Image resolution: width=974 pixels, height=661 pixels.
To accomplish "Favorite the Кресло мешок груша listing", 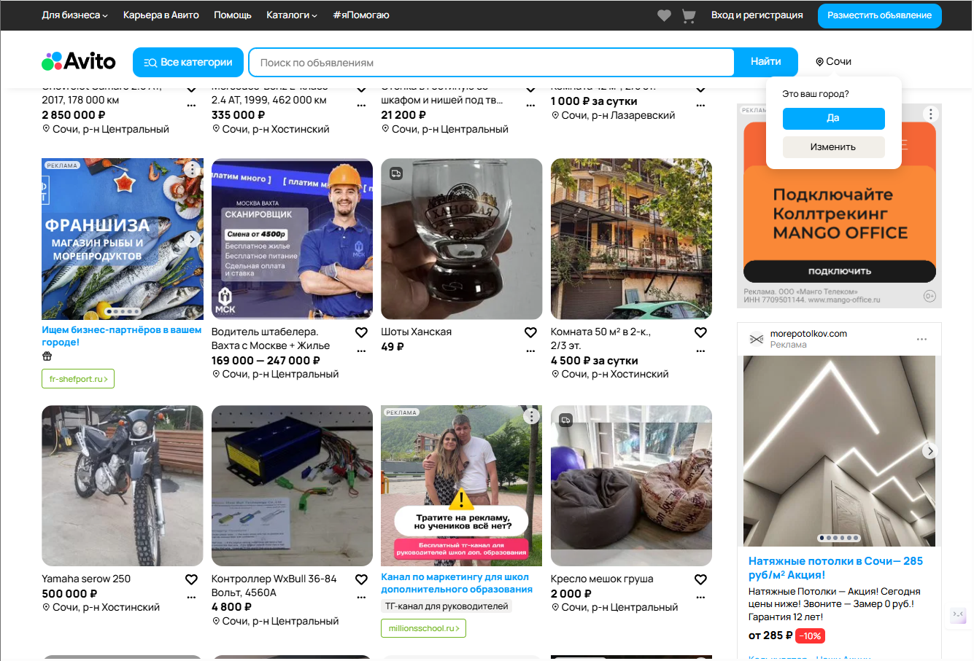I will (x=700, y=579).
